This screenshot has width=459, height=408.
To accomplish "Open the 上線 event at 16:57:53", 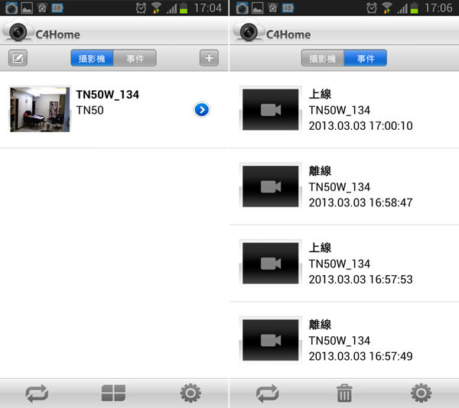I will pos(344,264).
